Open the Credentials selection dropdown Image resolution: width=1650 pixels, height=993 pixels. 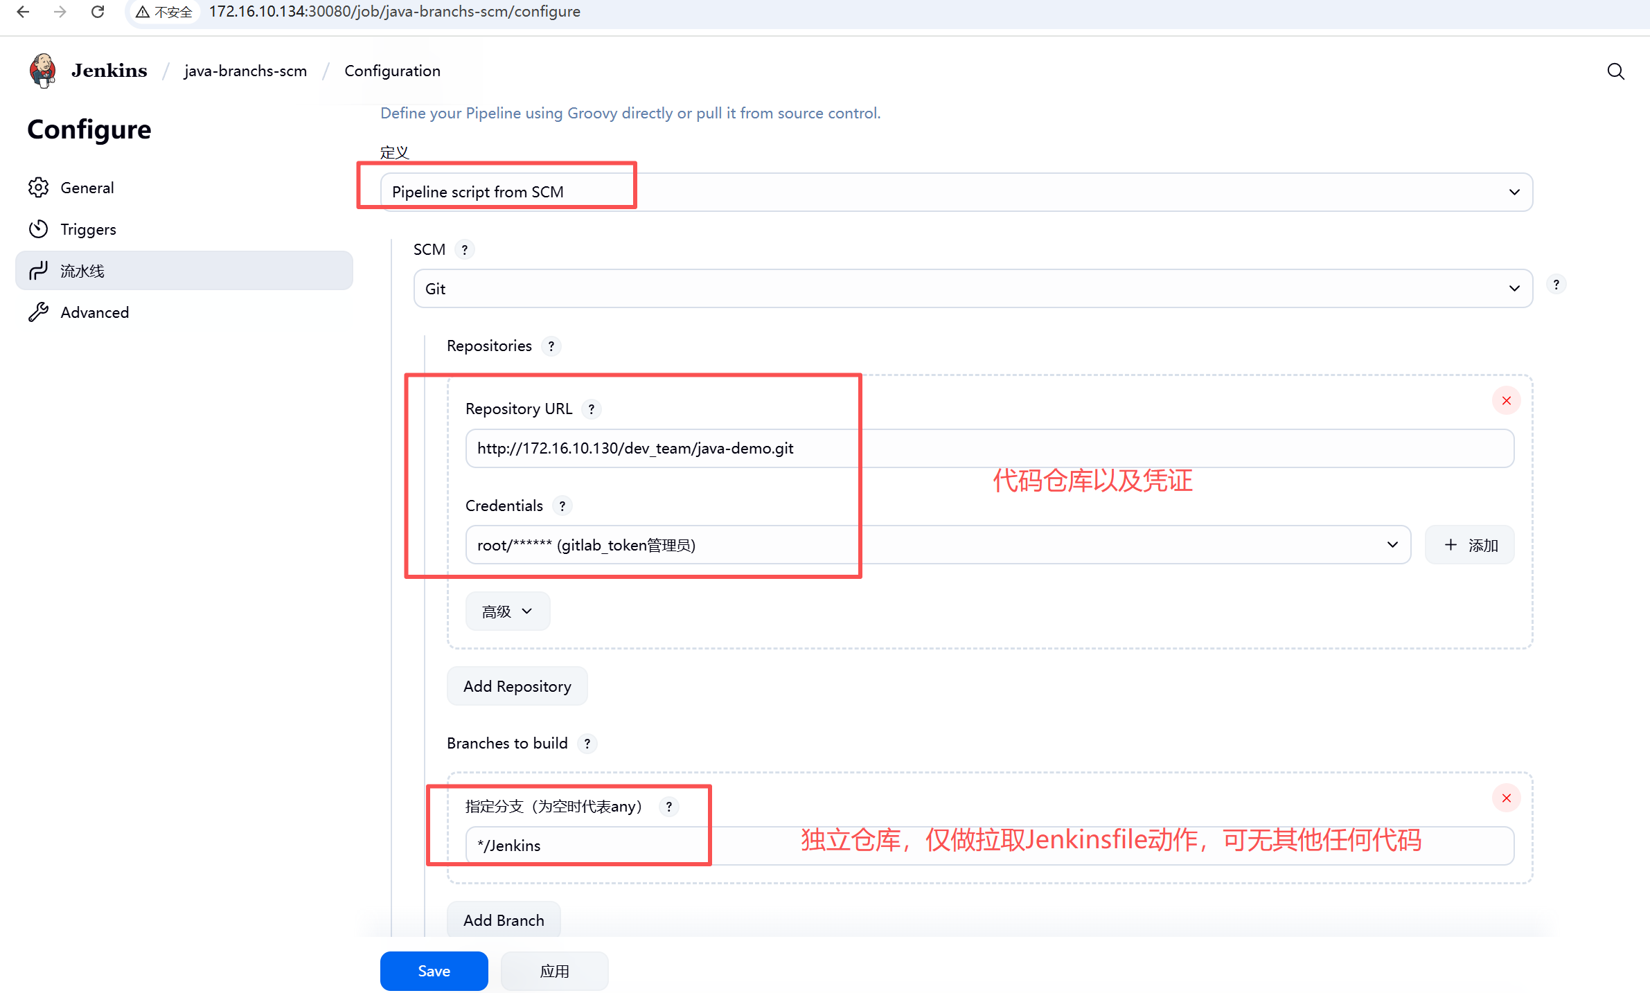click(938, 545)
